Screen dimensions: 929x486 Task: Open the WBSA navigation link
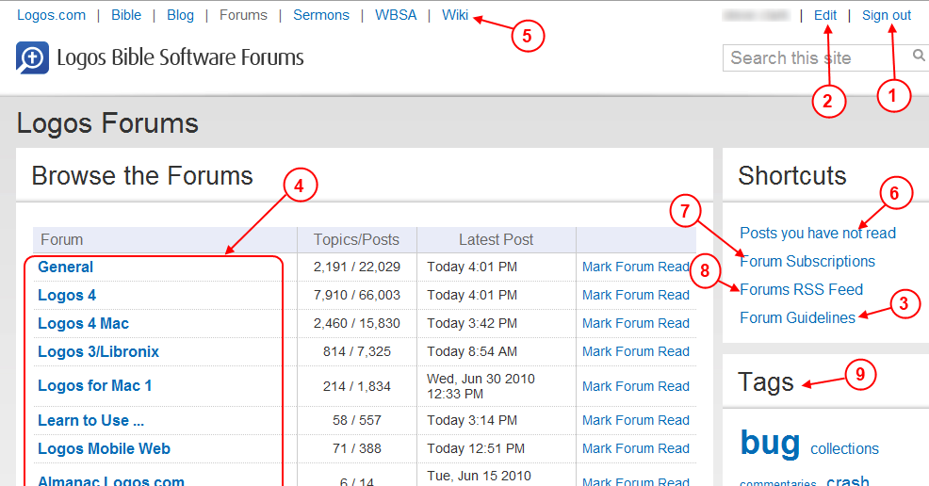click(x=395, y=15)
